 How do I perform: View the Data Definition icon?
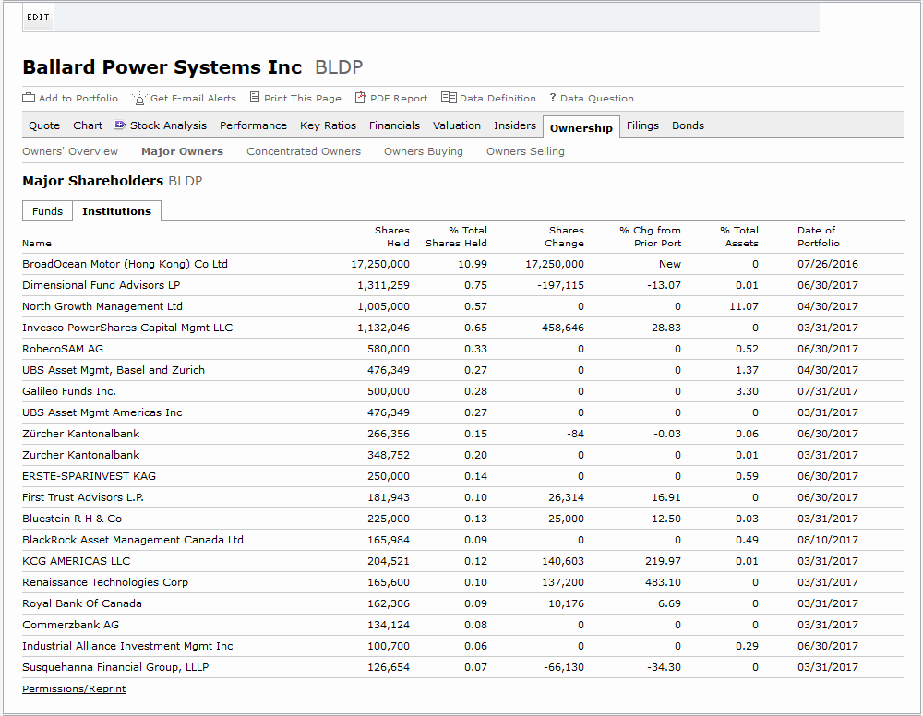coord(450,97)
